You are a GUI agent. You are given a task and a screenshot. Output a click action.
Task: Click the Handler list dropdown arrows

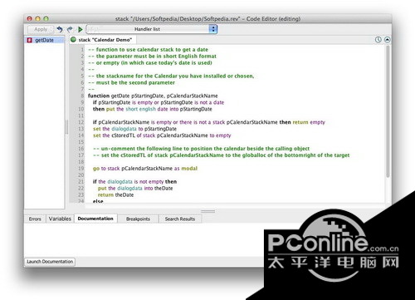213,29
